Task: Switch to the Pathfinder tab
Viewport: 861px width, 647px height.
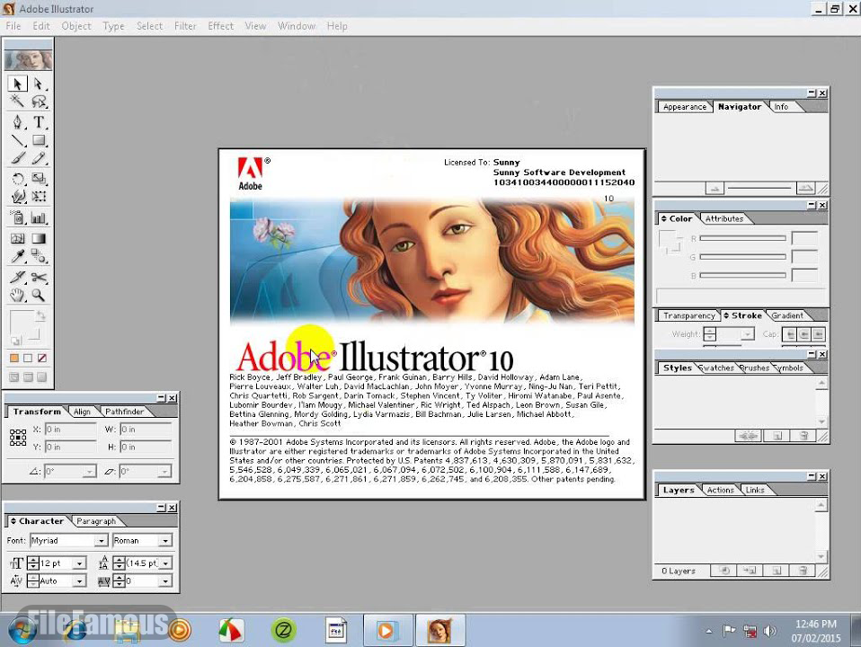Action: 125,412
